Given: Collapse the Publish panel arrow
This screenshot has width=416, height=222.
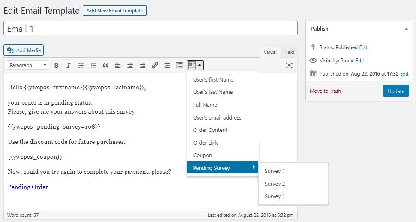Looking at the screenshot, I should 406,29.
